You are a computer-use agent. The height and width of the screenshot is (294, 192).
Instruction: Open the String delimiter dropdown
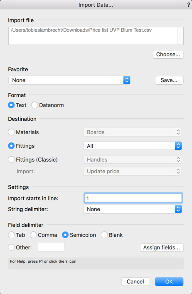tap(133, 209)
